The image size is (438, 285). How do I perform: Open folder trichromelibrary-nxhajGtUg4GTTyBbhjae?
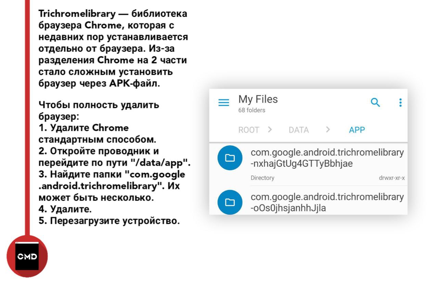click(308, 164)
